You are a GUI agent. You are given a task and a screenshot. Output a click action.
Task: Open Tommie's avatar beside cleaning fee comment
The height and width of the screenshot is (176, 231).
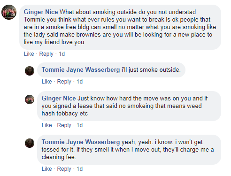[30, 143]
